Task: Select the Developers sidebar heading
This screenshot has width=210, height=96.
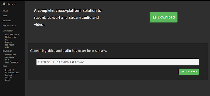Action: 7,51
